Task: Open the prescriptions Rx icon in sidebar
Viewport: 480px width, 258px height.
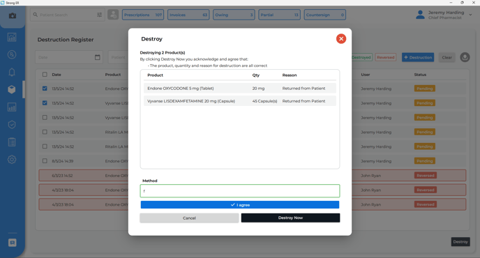Action: tap(12, 55)
